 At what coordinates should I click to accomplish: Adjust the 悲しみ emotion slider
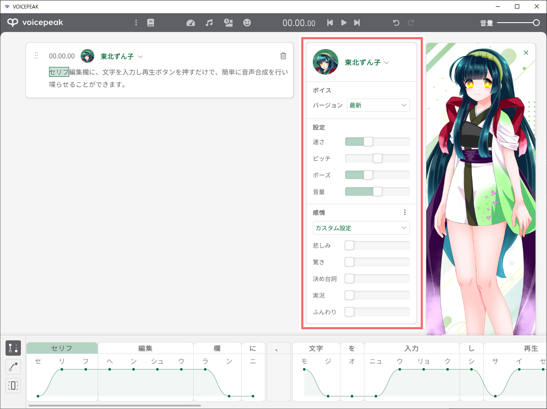coord(377,245)
